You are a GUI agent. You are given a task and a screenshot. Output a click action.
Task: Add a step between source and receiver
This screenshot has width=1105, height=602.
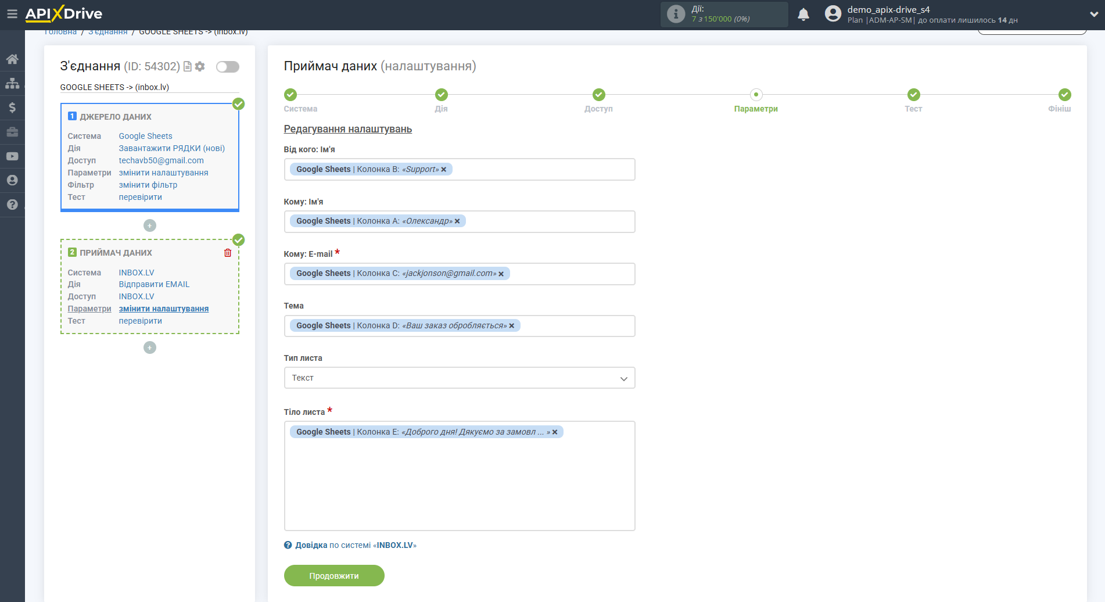pyautogui.click(x=150, y=225)
